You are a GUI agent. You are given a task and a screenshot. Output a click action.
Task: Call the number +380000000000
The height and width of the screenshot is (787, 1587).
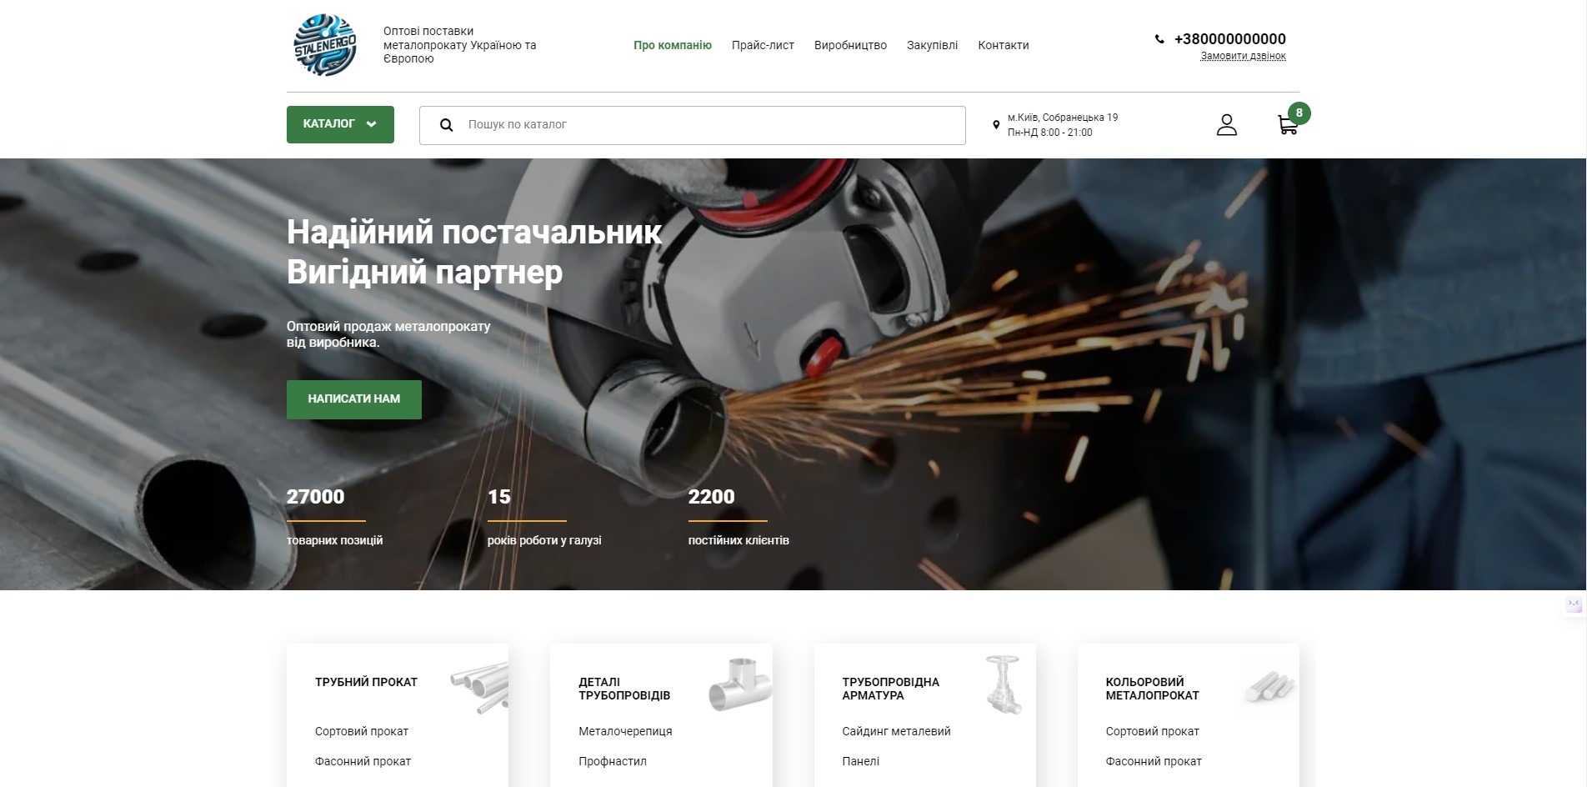pyautogui.click(x=1229, y=38)
